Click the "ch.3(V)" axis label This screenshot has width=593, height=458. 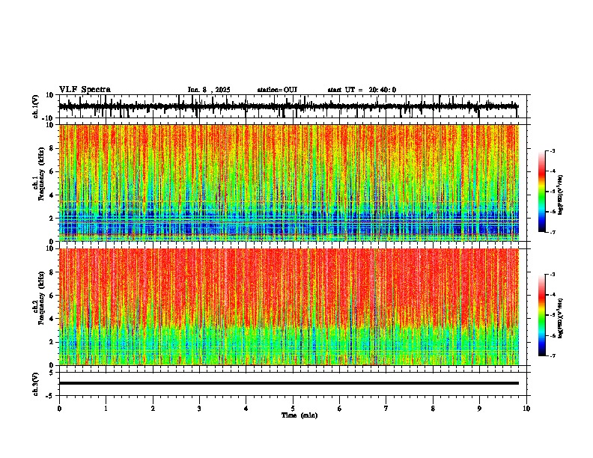[36, 384]
